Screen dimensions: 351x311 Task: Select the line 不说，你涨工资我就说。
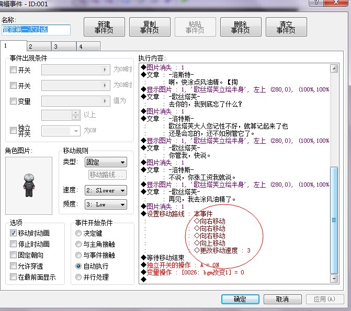click(x=202, y=177)
